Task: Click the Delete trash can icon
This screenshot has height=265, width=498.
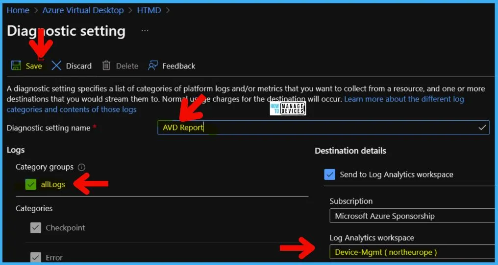Action: pyautogui.click(x=106, y=66)
